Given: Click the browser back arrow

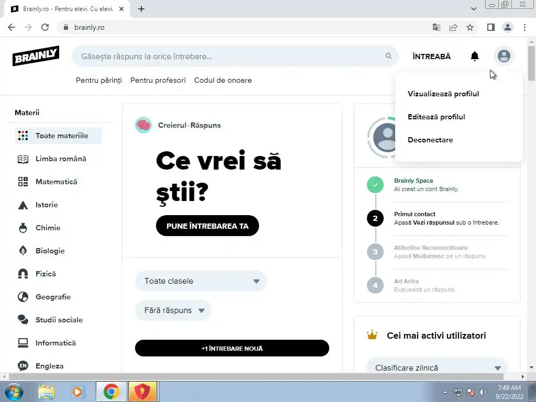Looking at the screenshot, I should (12, 27).
